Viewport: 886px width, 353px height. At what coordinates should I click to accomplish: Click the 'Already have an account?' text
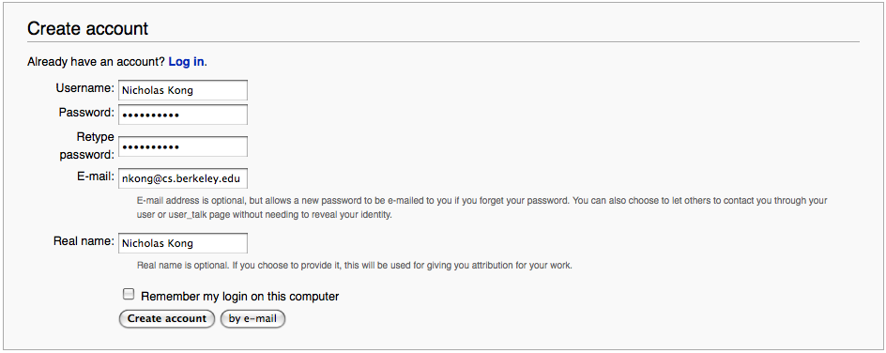click(96, 62)
